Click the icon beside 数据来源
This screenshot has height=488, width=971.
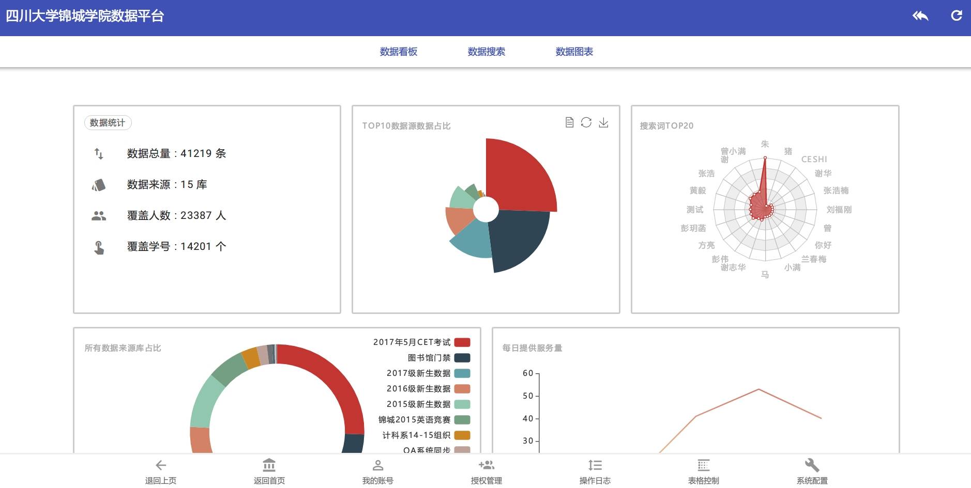pos(99,184)
